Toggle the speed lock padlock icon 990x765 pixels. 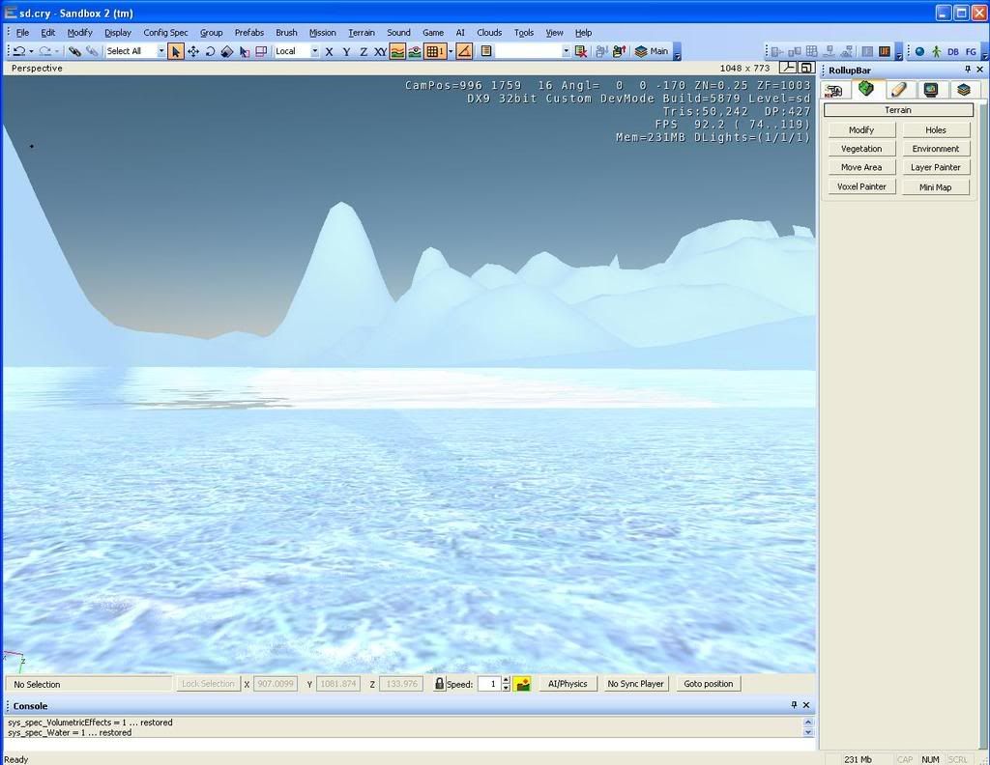[439, 684]
